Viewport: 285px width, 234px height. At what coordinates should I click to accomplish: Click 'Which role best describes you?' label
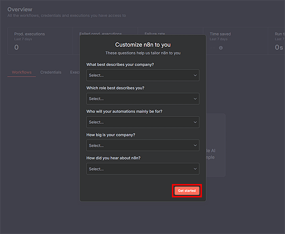115,88
